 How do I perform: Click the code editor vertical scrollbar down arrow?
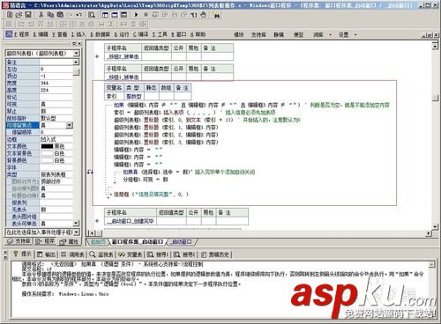pyautogui.click(x=435, y=227)
